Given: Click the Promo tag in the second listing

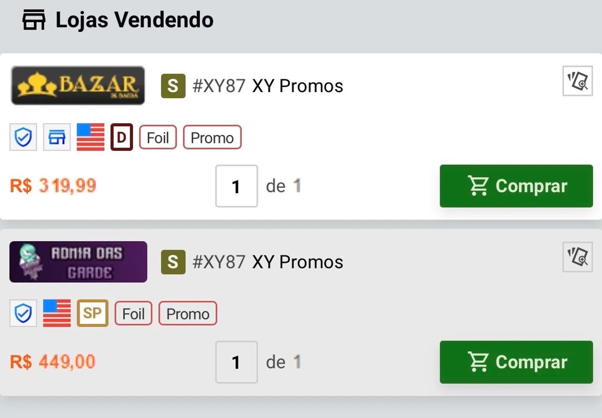Looking at the screenshot, I should coord(188,313).
